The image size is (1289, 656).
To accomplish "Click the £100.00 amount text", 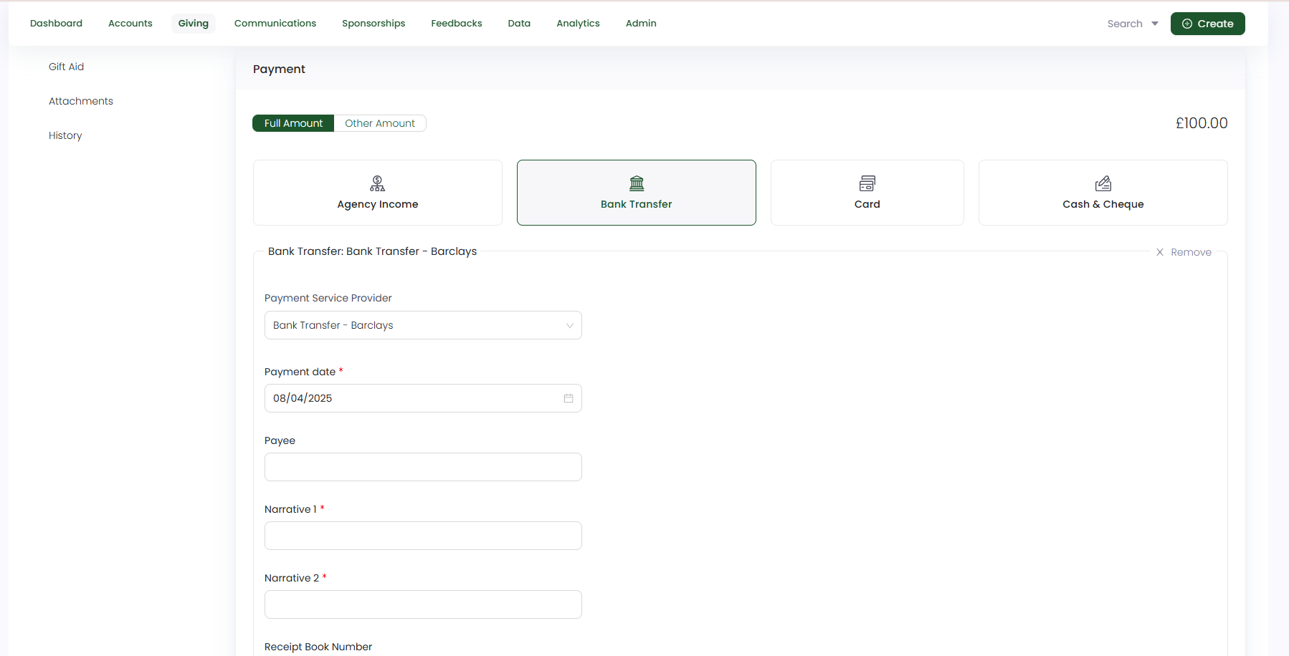I will coord(1202,123).
